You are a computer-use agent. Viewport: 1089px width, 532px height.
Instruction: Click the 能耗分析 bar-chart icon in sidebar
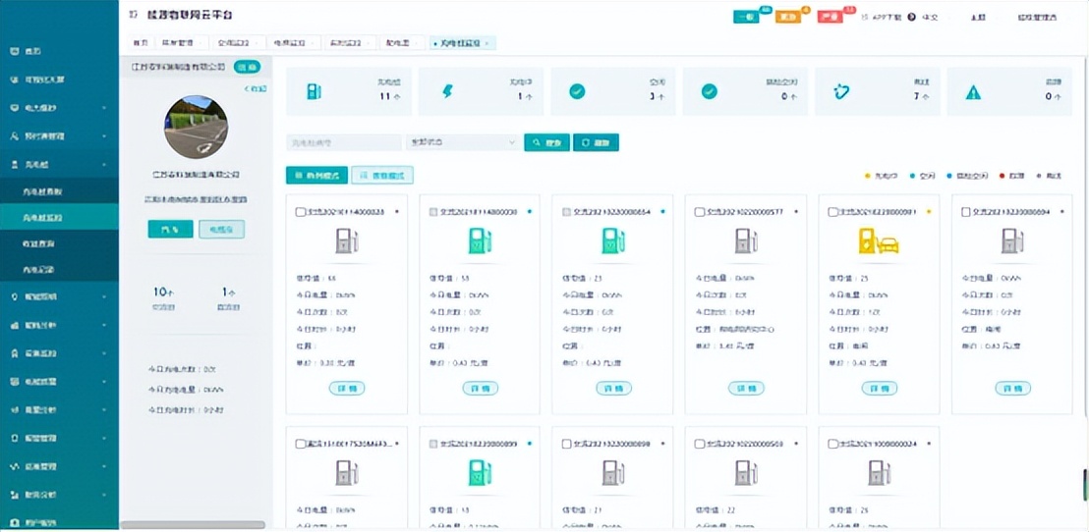click(14, 325)
